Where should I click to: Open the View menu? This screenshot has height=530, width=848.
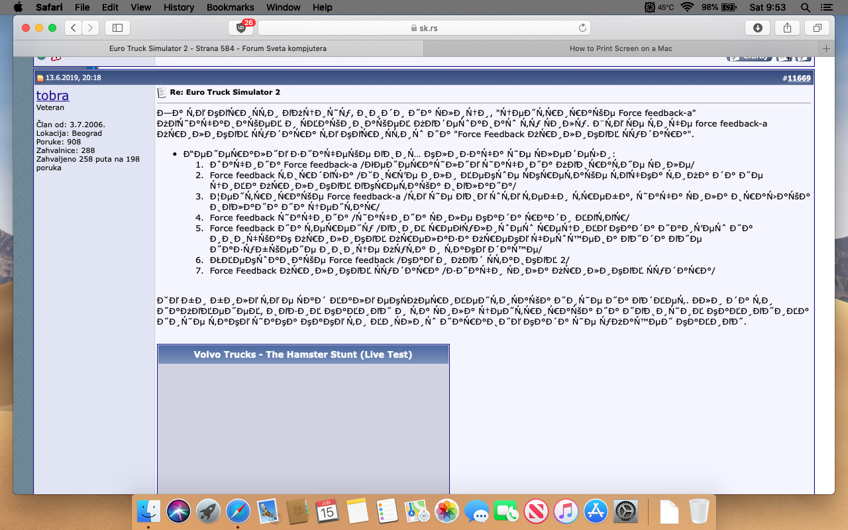point(140,7)
